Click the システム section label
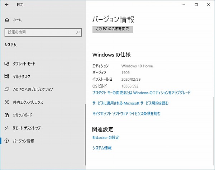215x170 pixels. pyautogui.click(x=10, y=45)
